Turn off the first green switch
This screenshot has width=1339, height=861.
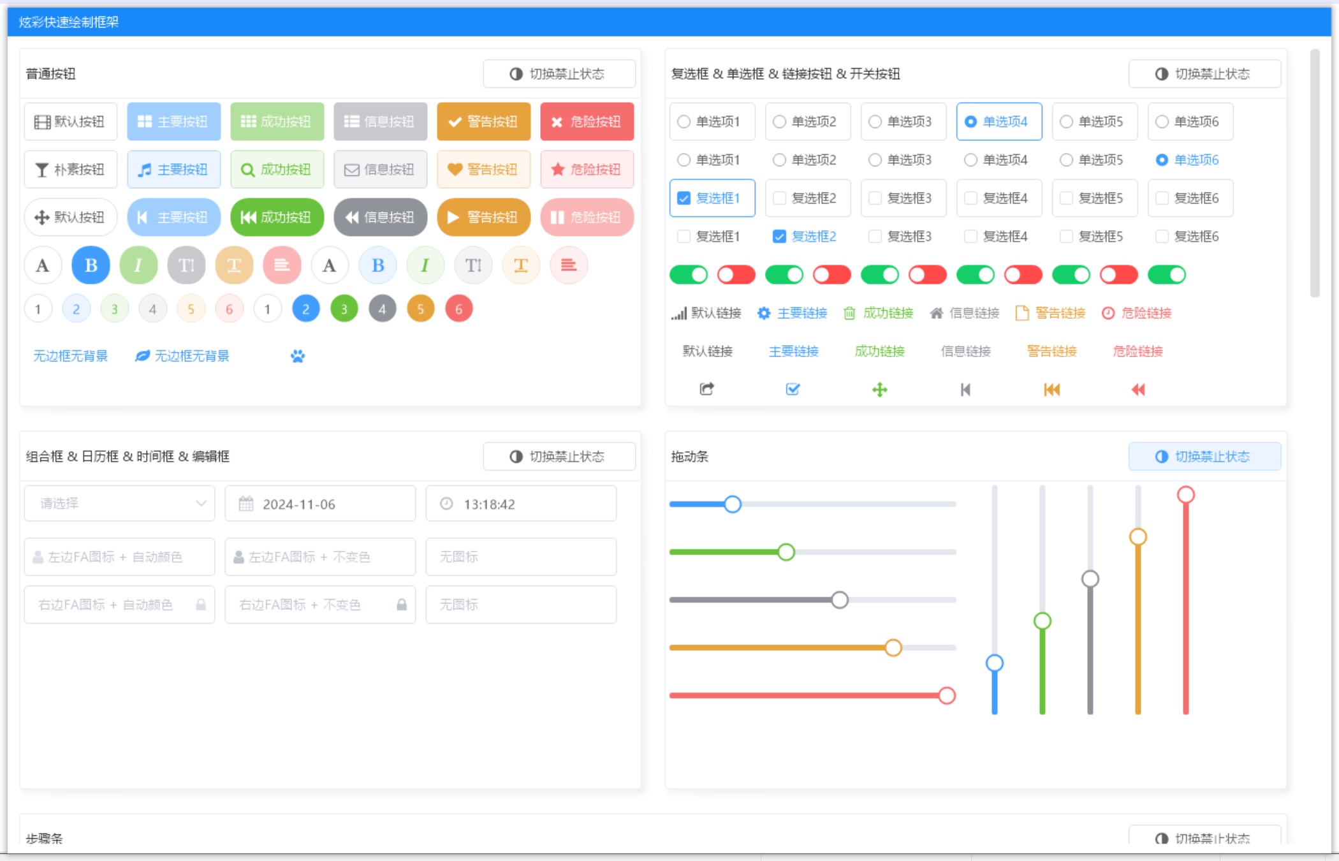tap(689, 275)
